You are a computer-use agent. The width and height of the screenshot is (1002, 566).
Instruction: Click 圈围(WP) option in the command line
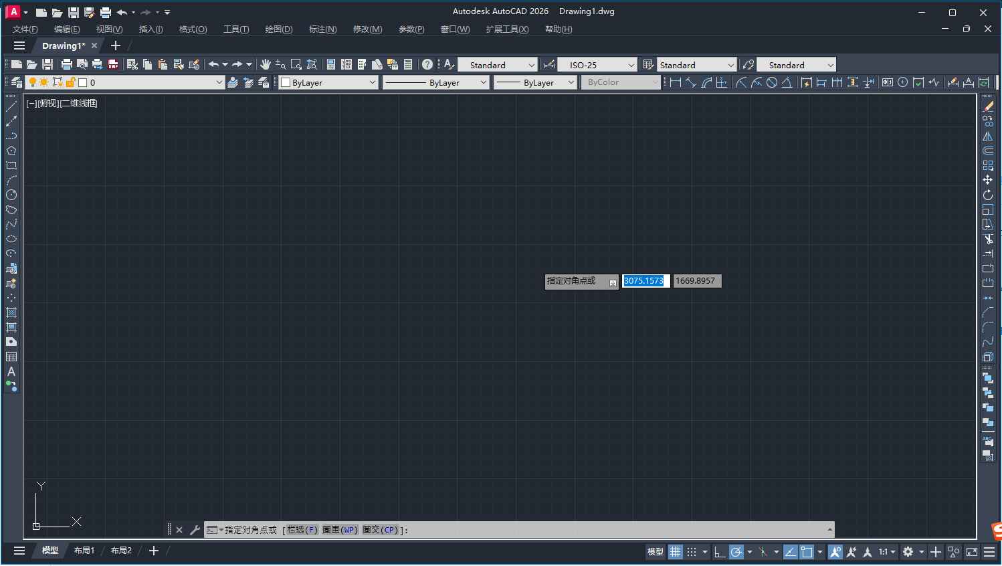click(342, 529)
